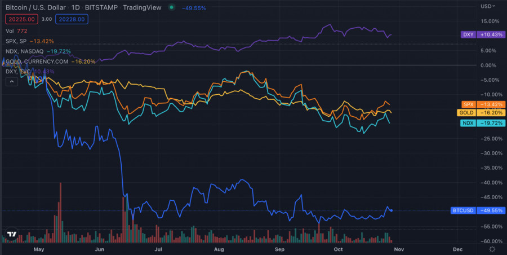
Task: Open the USD currency dropdown
Action: (x=488, y=6)
